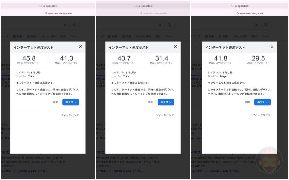Select the speedtest Google tab above the 45.8 result
Image resolution: width=289 pixels, height=180 pixels.
[x=58, y=13]
